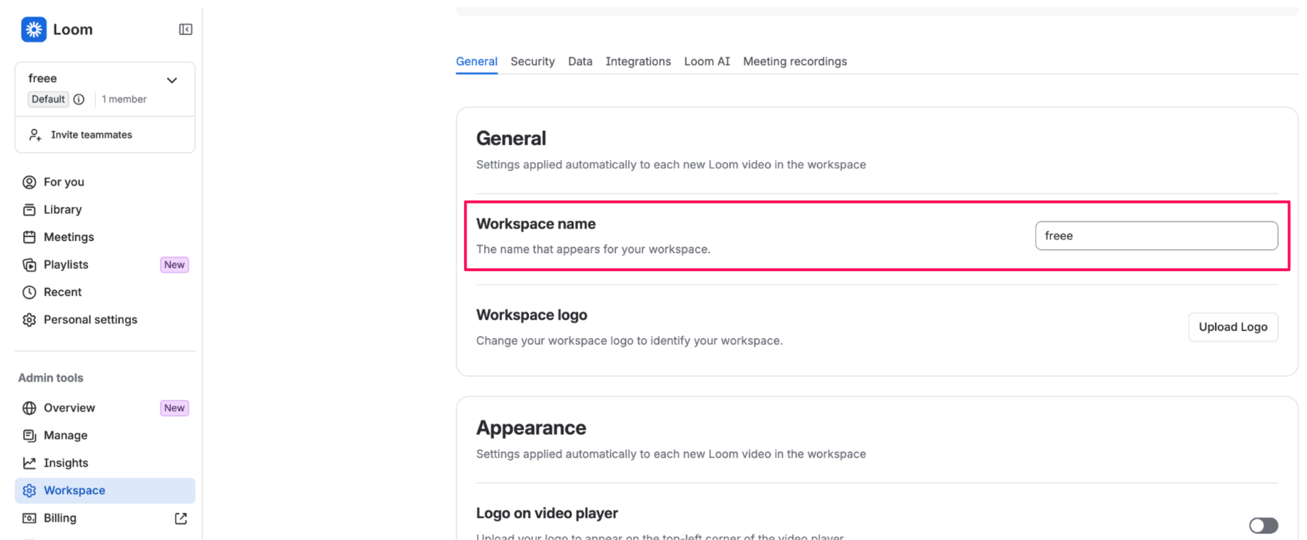This screenshot has width=1307, height=540.
Task: Click the Billing money icon
Action: click(x=29, y=518)
